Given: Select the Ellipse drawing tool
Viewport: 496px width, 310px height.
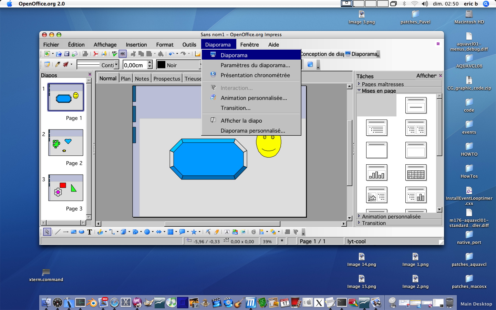Looking at the screenshot, I should [x=82, y=232].
